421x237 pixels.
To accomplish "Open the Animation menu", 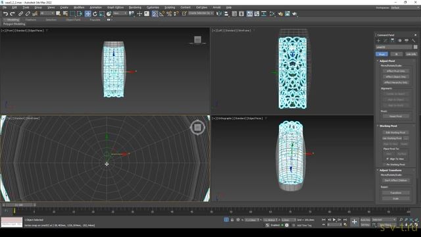I will [95, 7].
